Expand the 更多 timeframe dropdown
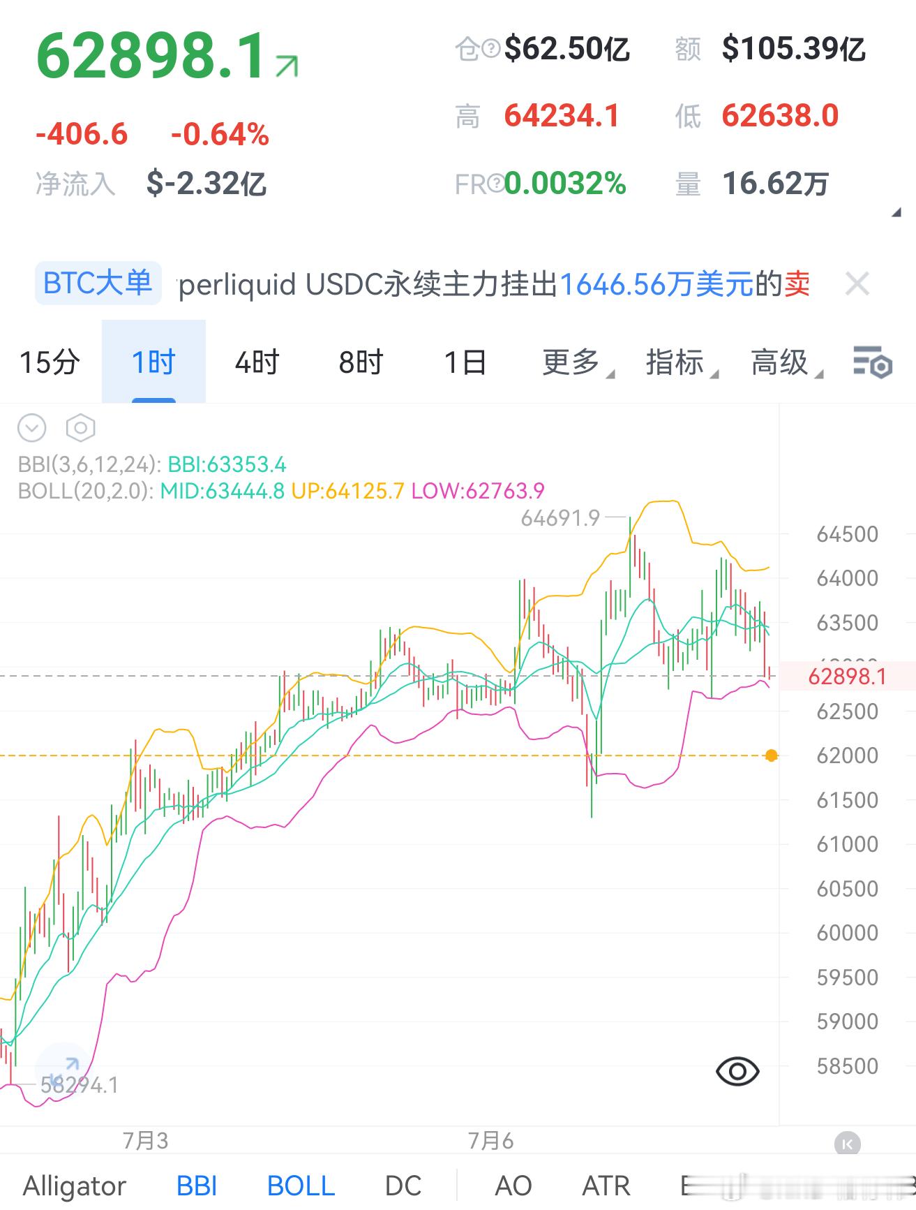Viewport: 916px width, 1210px height. [578, 362]
